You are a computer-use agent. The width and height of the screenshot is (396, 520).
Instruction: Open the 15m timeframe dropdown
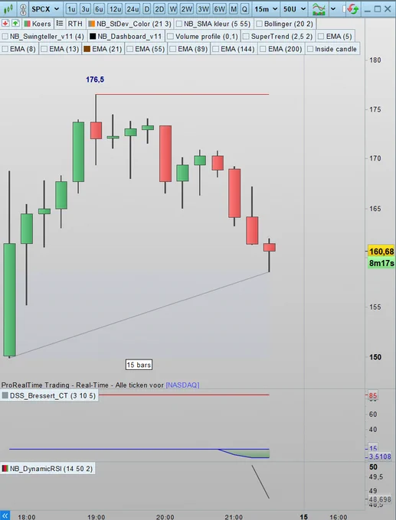point(266,9)
